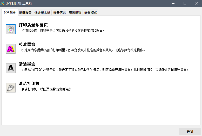
Task: Click the description starting with 如果您的打印件
Action: [x=105, y=70]
